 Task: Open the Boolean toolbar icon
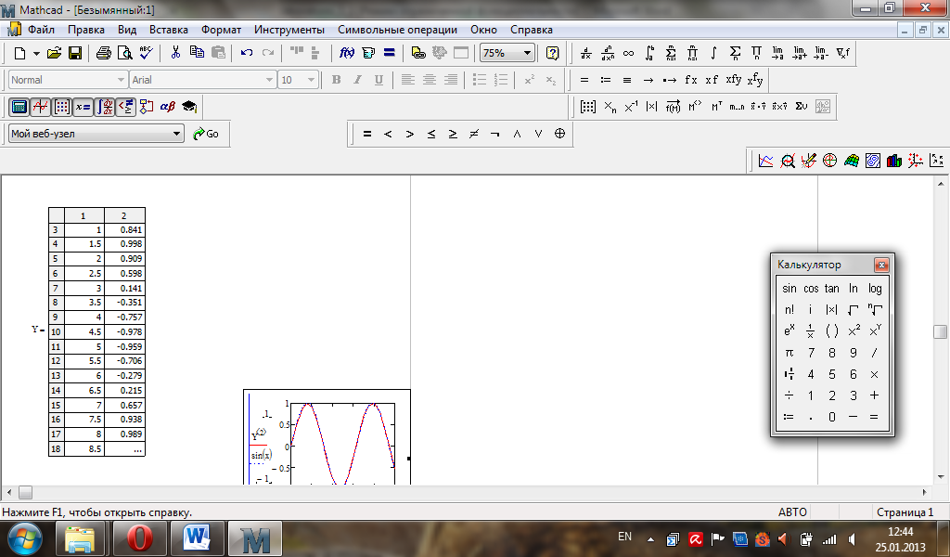tap(125, 108)
